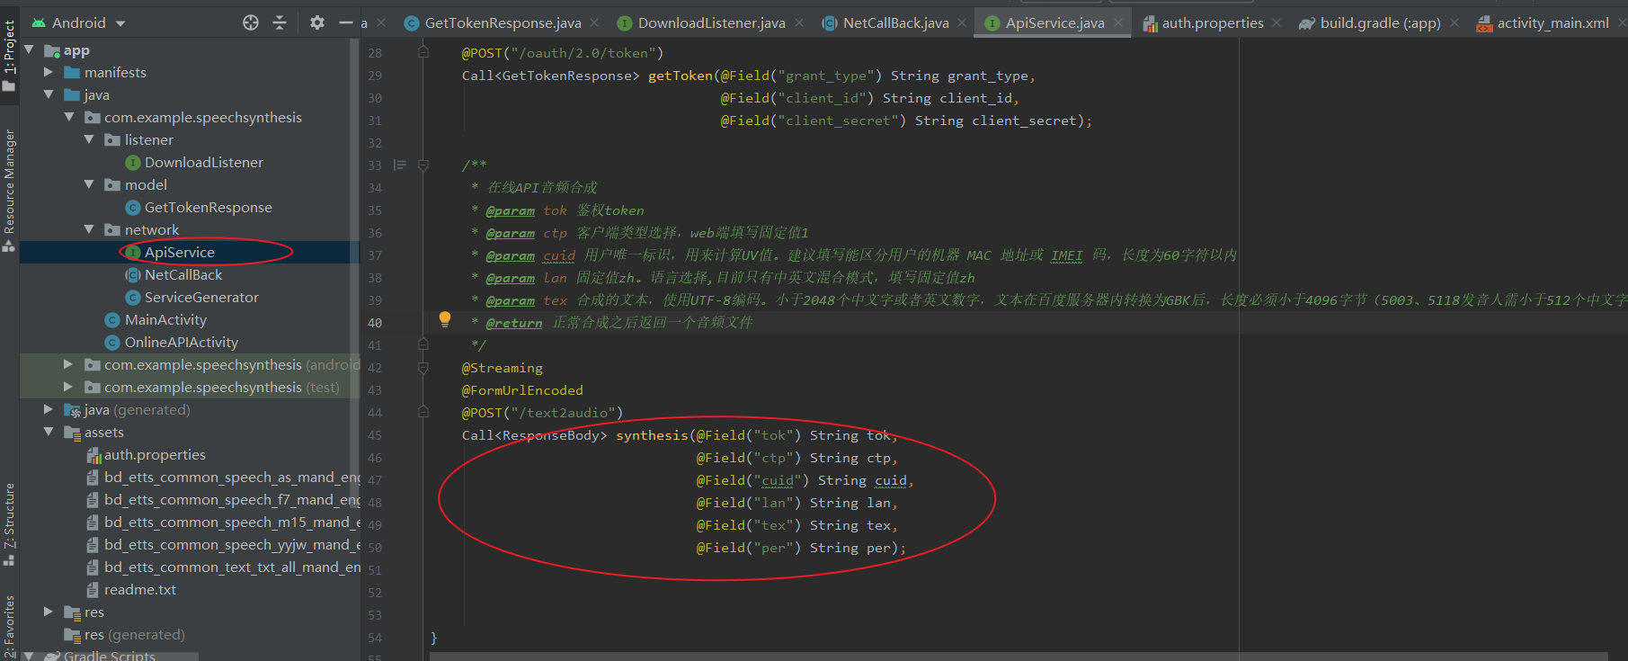Click the synthesis method name in code
Viewport: 1628px width, 661px height.
pos(652,435)
